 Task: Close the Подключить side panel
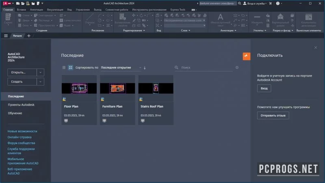click(x=316, y=47)
